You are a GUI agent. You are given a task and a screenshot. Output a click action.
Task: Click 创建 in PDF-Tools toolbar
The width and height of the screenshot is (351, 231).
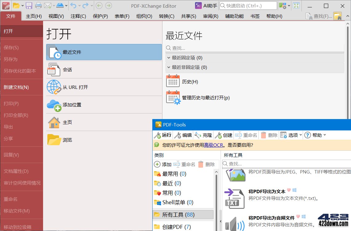(x=224, y=135)
